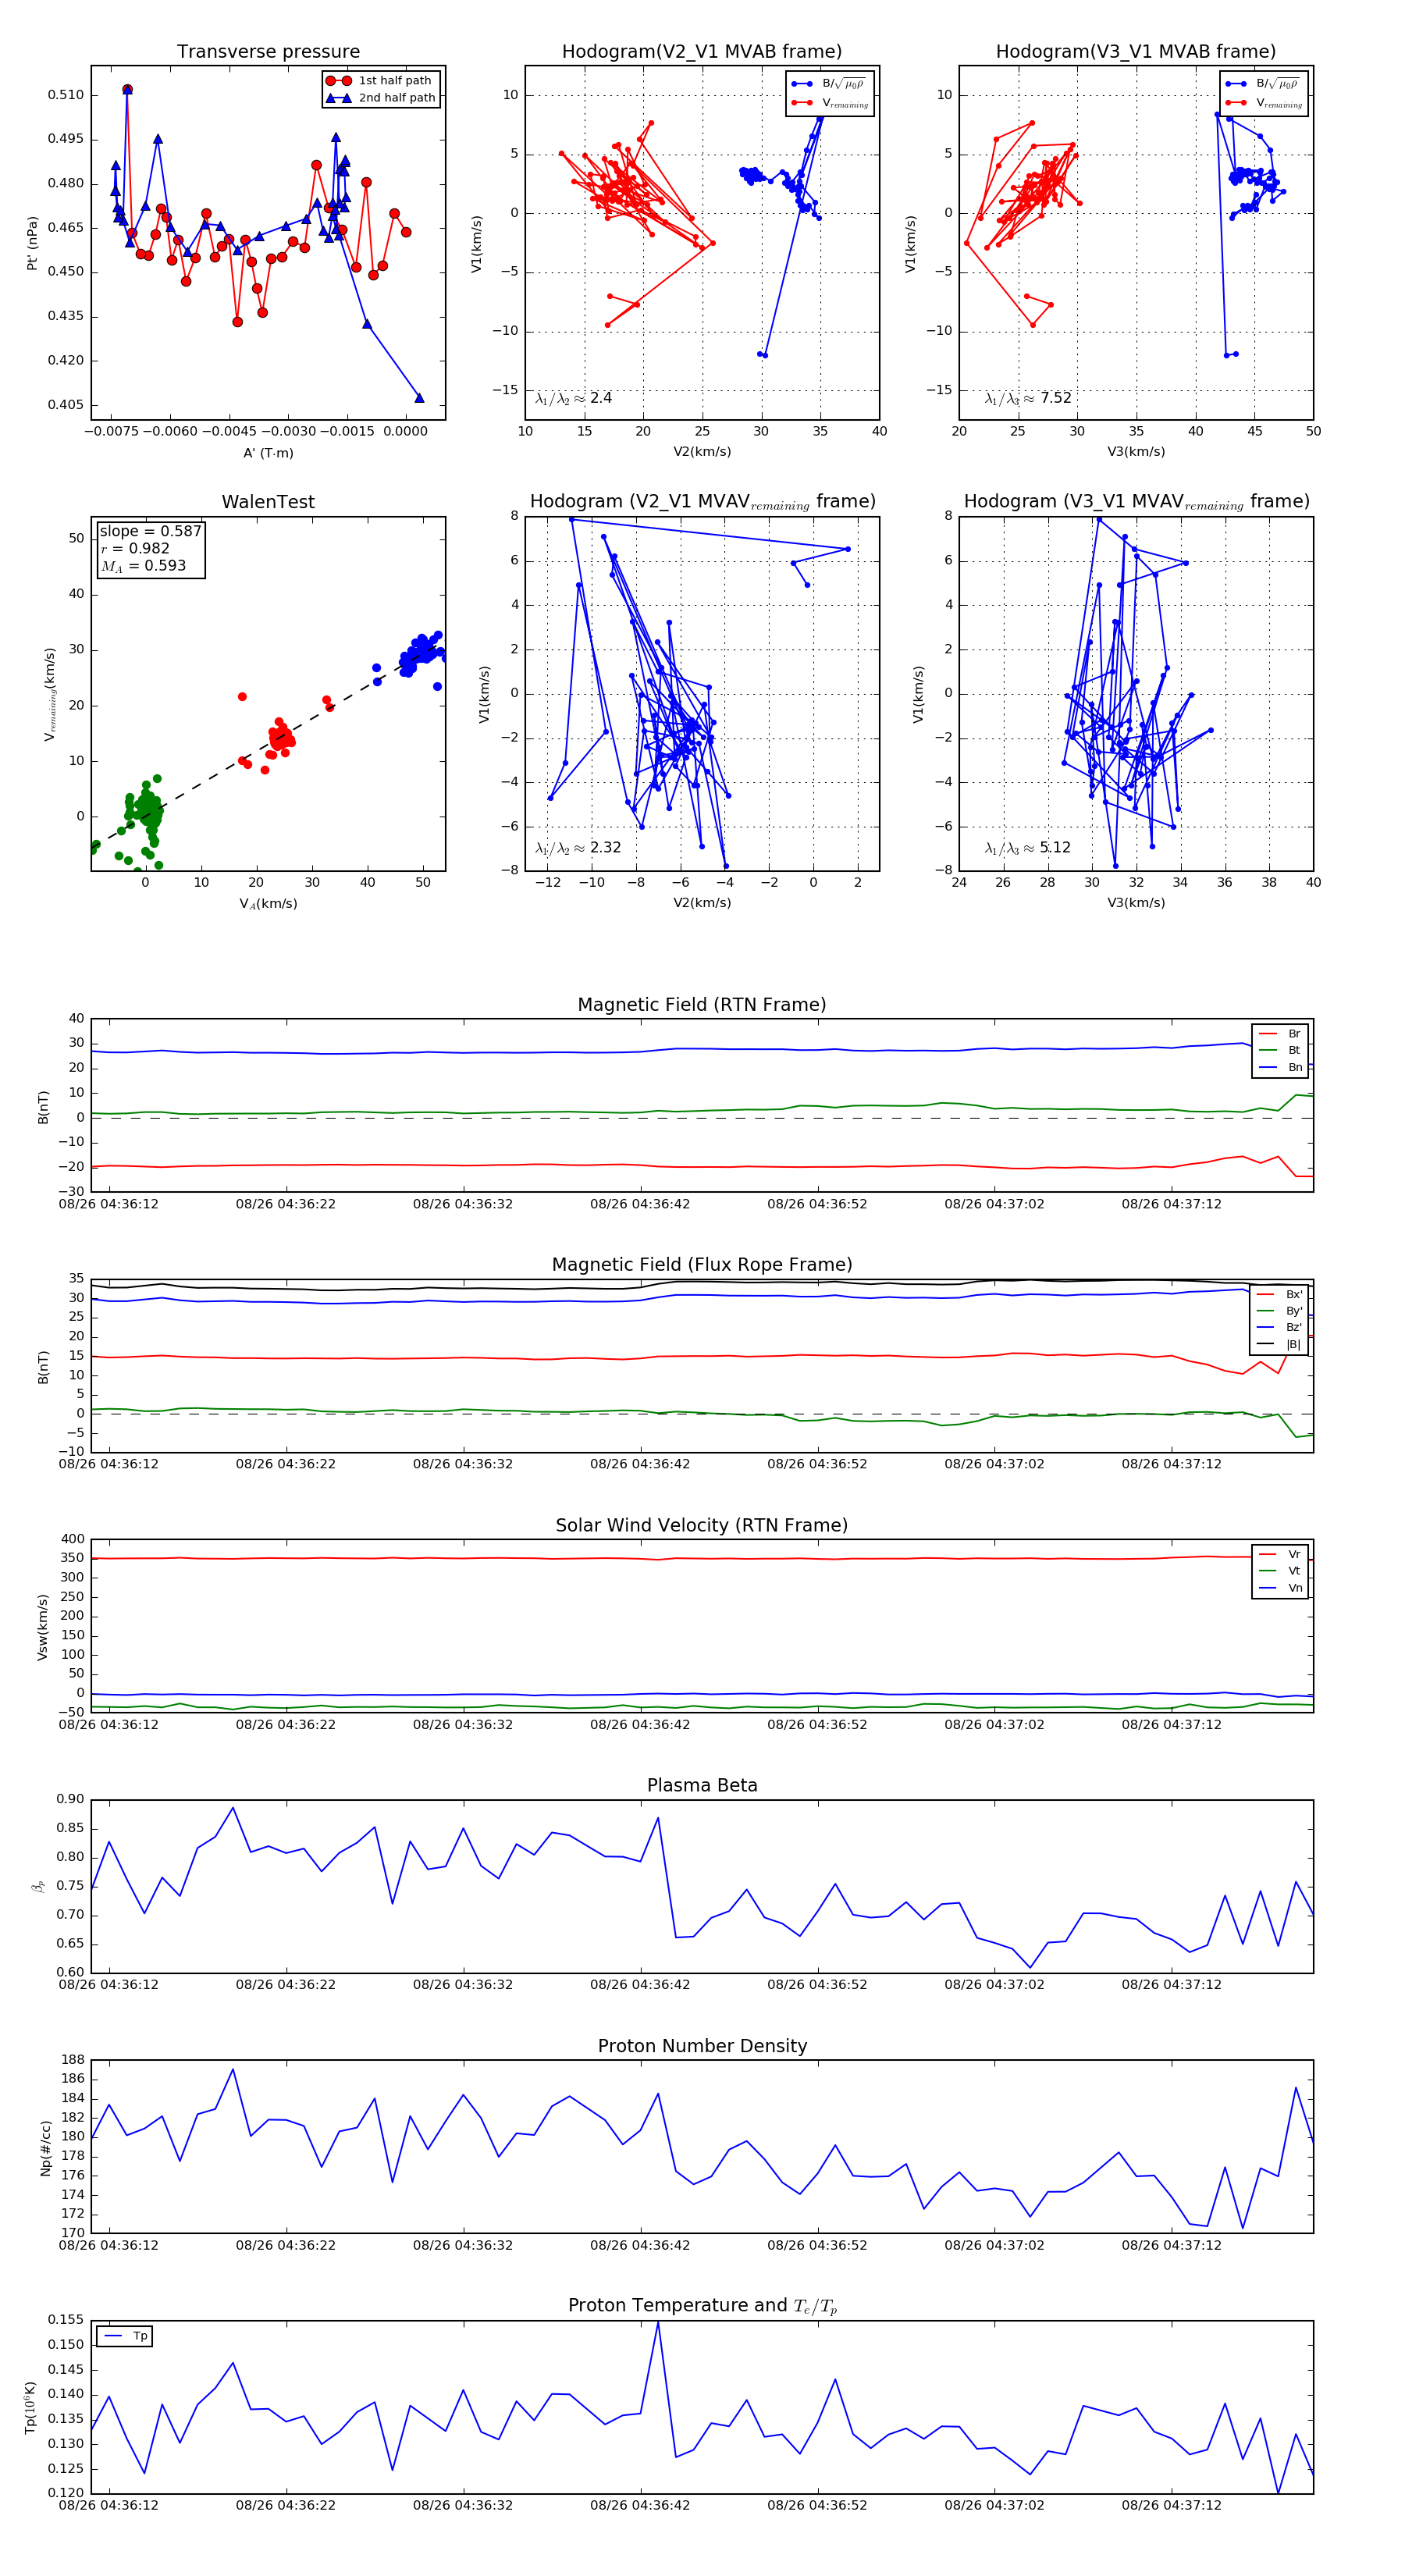Select the "By'" legend entry
Screen dimensions: 1405x2576
click(x=1279, y=1311)
